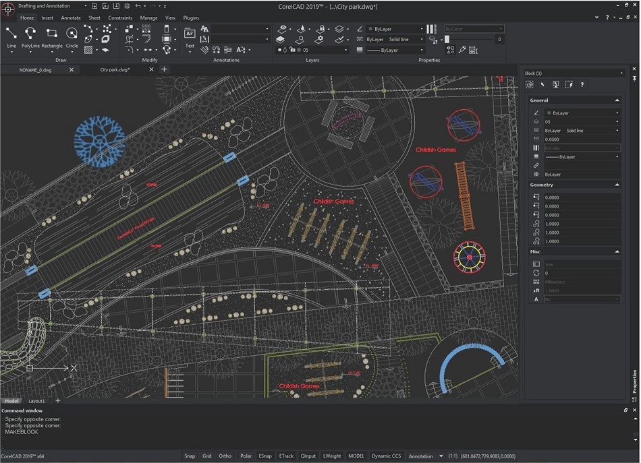Click the ByColor swatch dropdown in ribbon

pyautogui.click(x=474, y=29)
